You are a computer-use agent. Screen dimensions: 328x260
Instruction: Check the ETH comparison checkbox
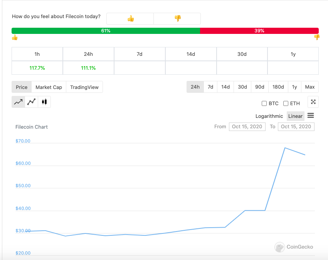point(286,104)
